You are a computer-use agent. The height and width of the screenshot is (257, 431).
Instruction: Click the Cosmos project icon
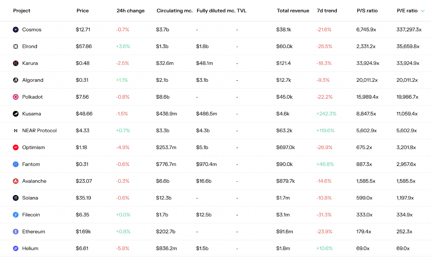[x=16, y=30]
